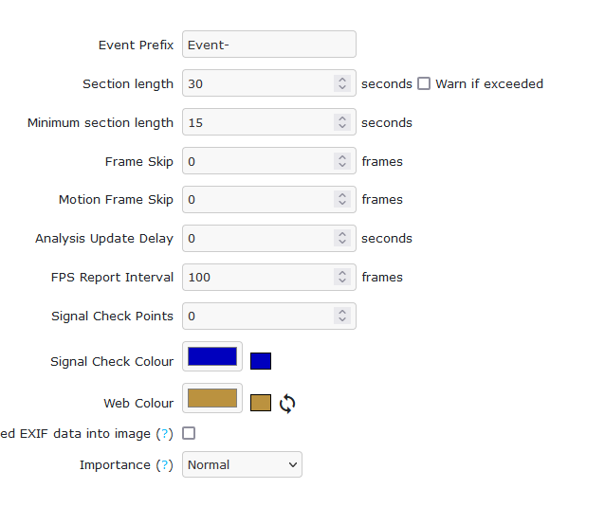Open the EXIF data help question mark
This screenshot has height=507, width=605.
pyautogui.click(x=165, y=434)
